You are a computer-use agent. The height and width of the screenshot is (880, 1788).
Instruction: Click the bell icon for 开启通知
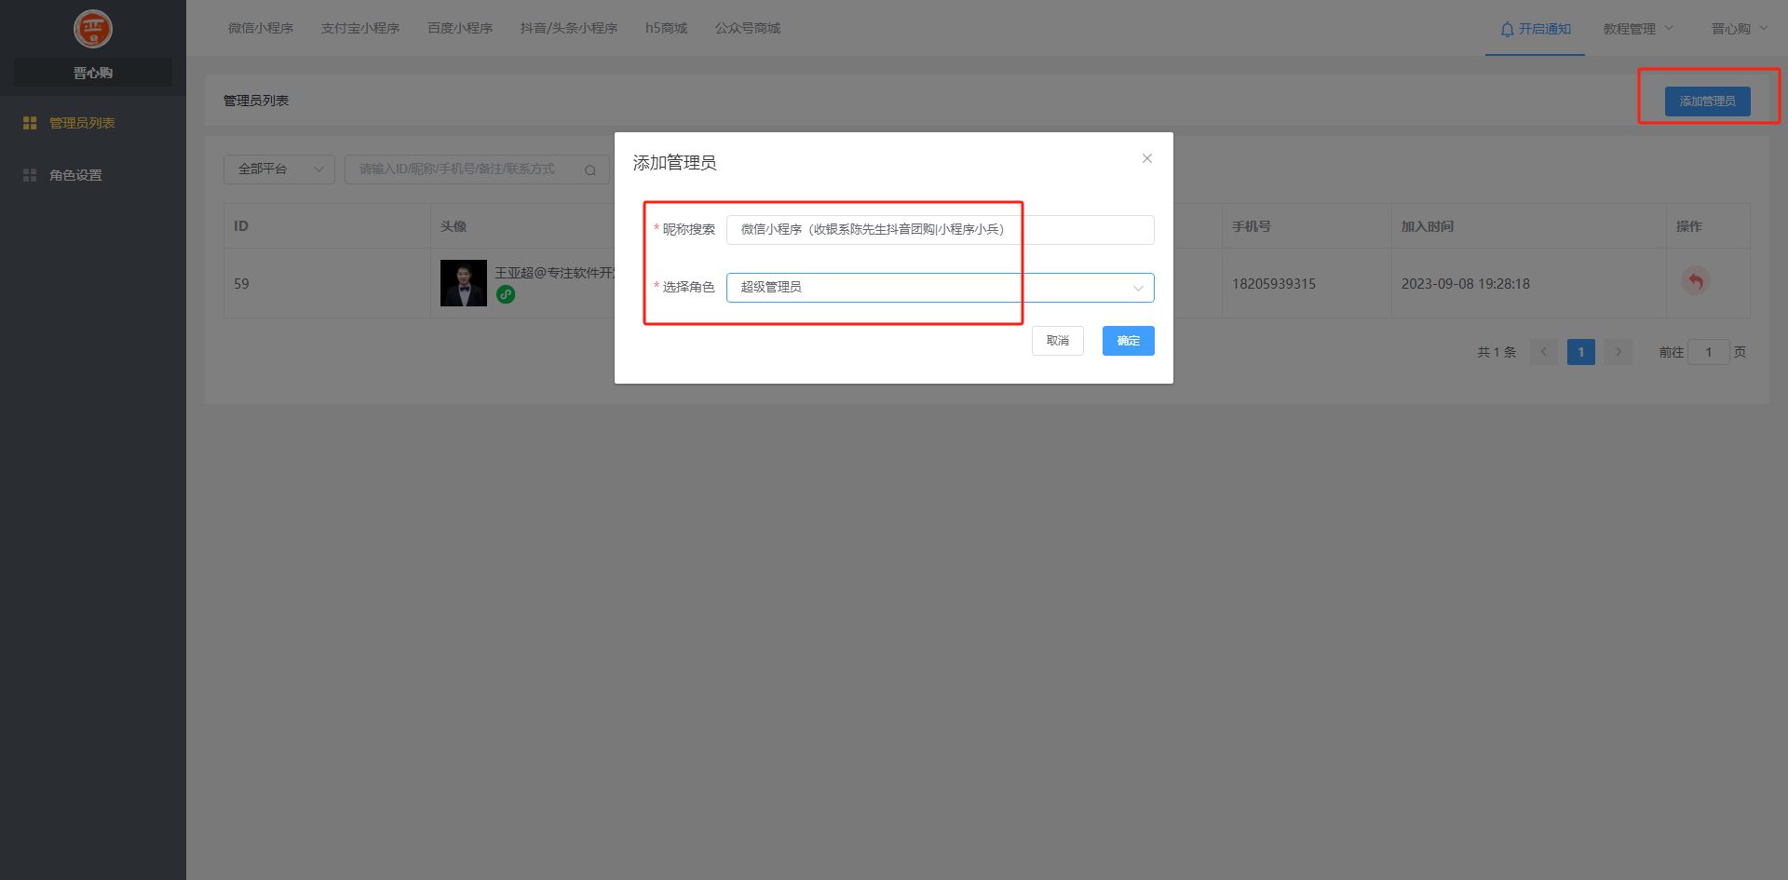coord(1507,30)
